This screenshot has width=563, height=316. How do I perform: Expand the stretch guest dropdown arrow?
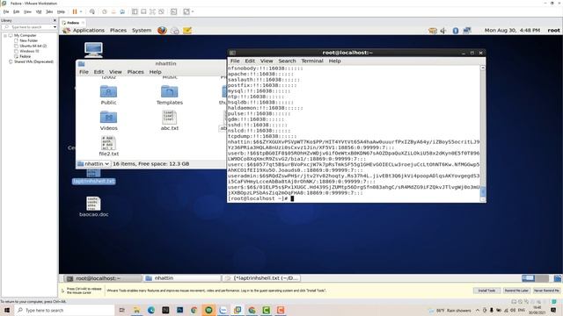pyautogui.click(x=193, y=11)
